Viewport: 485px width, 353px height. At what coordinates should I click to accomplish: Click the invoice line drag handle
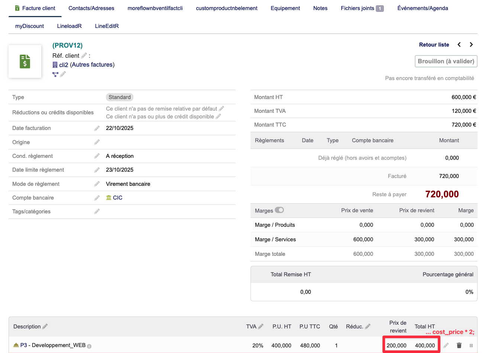[471, 346]
